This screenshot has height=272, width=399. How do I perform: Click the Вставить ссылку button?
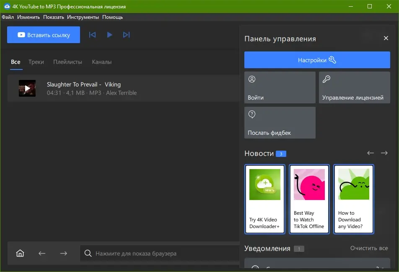tap(44, 35)
